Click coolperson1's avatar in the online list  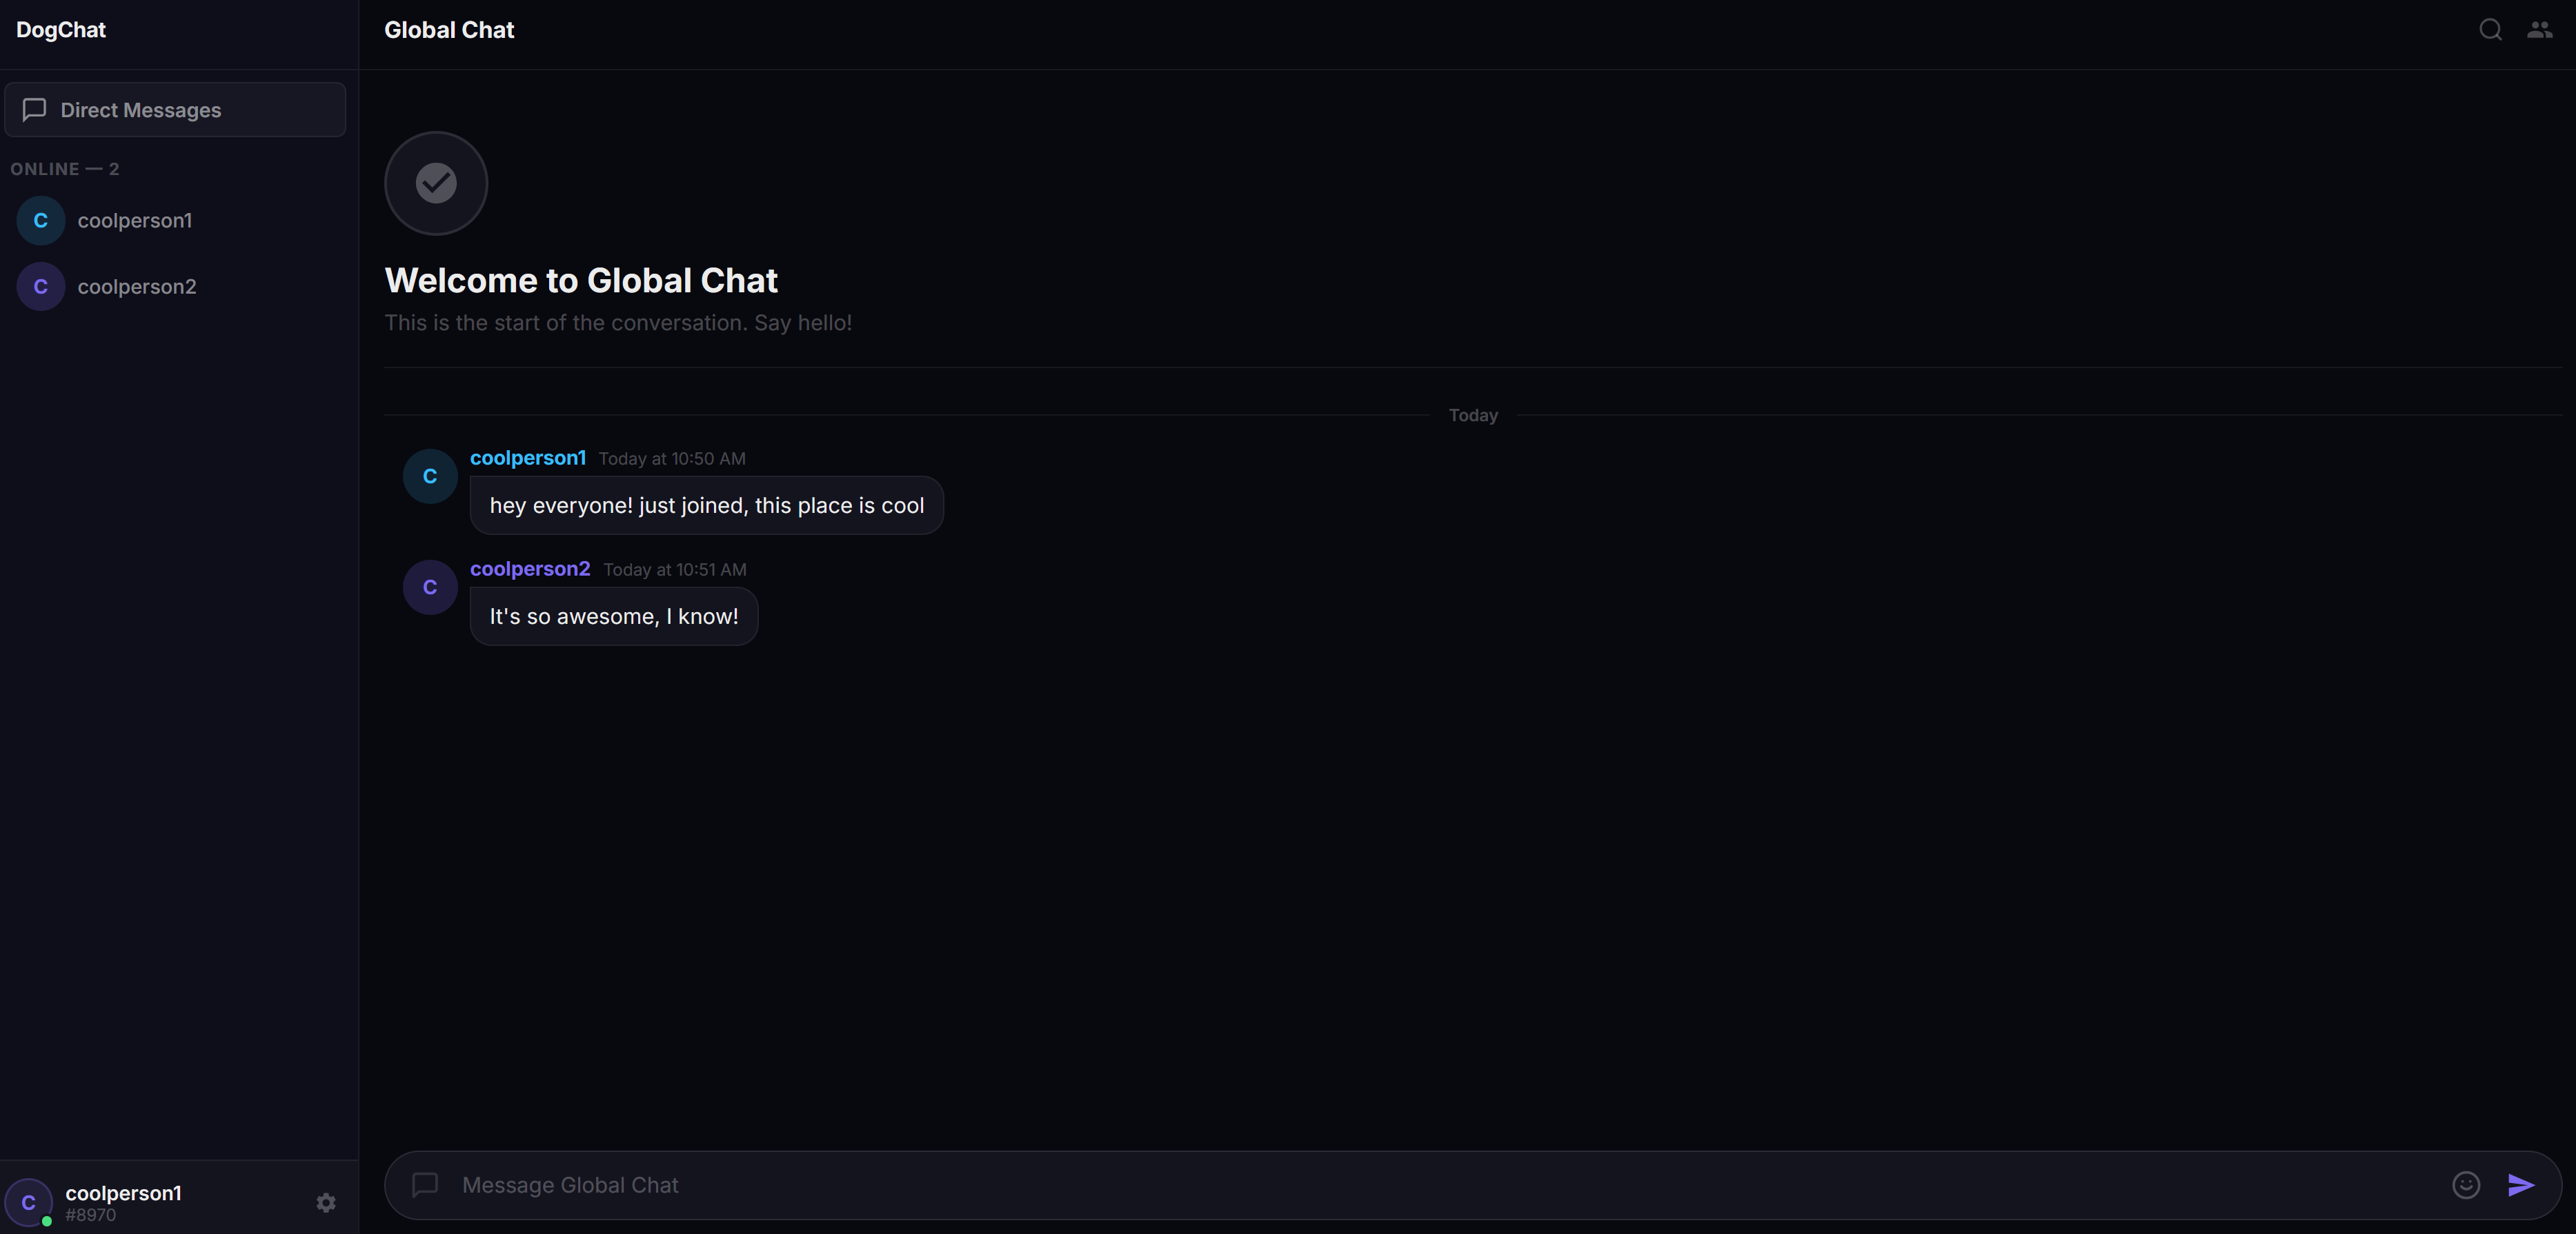39,220
